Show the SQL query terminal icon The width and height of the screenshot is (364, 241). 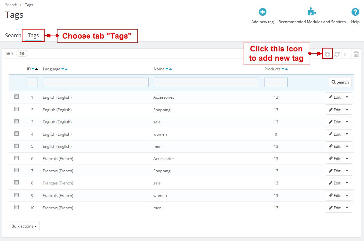coord(347,54)
